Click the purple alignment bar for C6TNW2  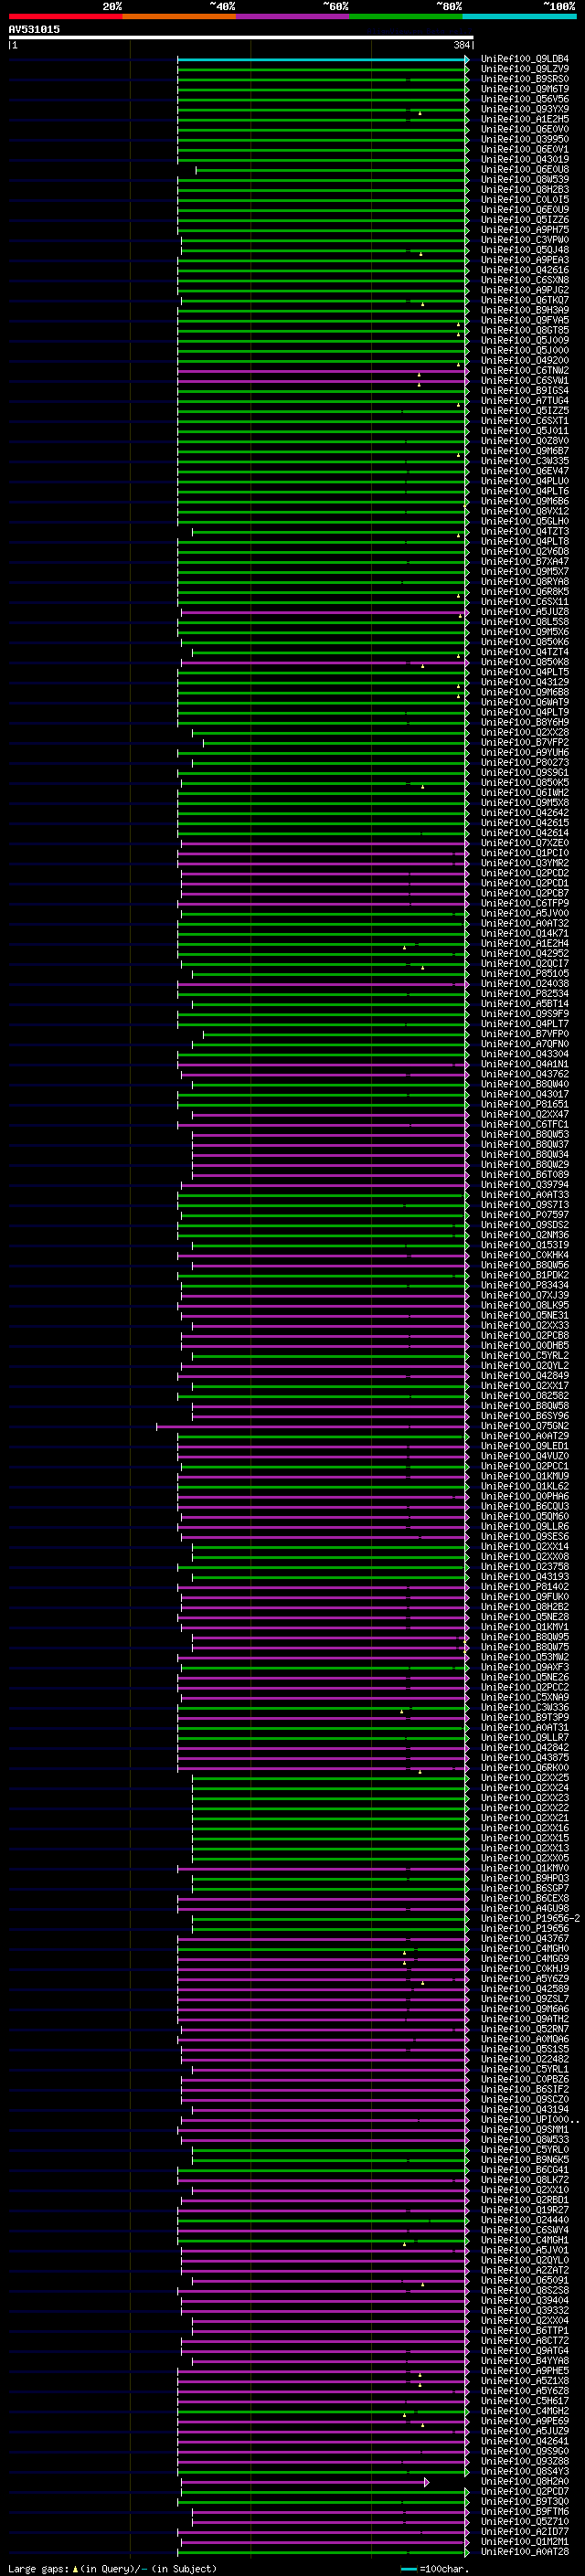[322, 372]
